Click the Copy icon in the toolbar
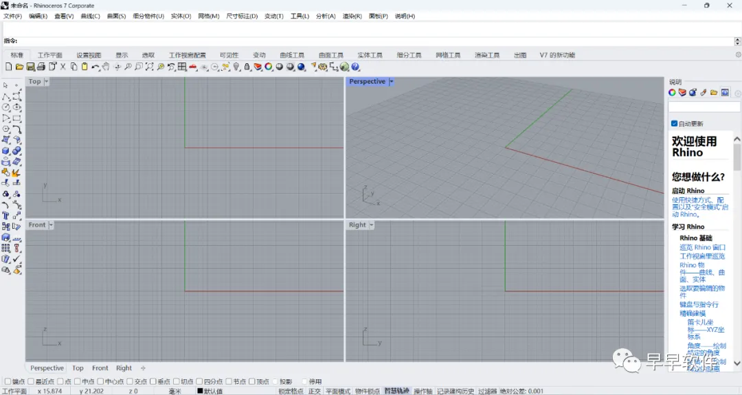 [74, 67]
